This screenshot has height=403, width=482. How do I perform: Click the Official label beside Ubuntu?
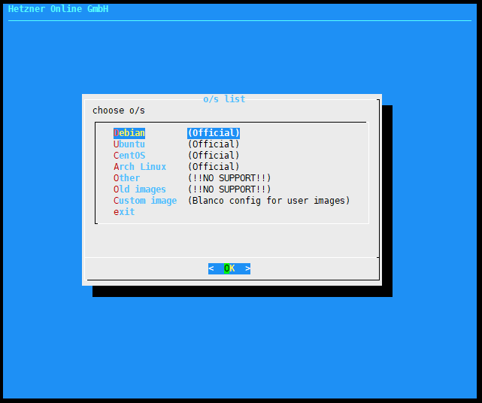[x=214, y=144]
